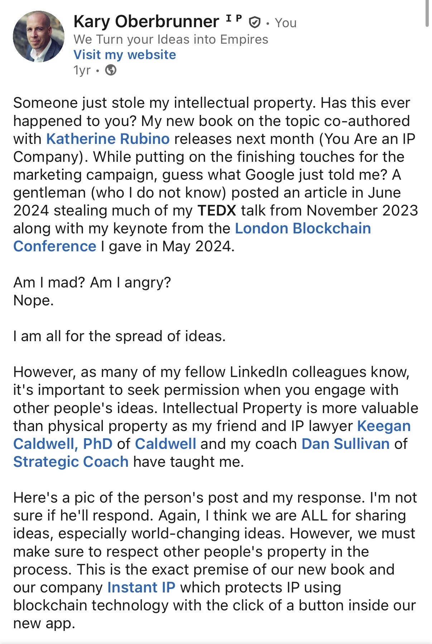Screen dimensions: 432x644
Task: Click the verified shield badge icon
Action: tap(254, 23)
